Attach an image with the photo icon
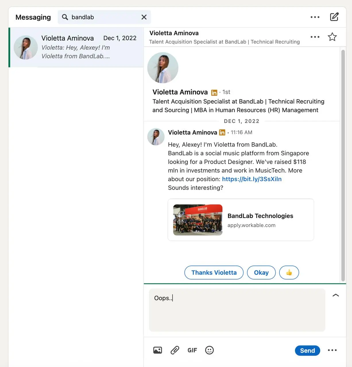This screenshot has height=367, width=352. (158, 350)
